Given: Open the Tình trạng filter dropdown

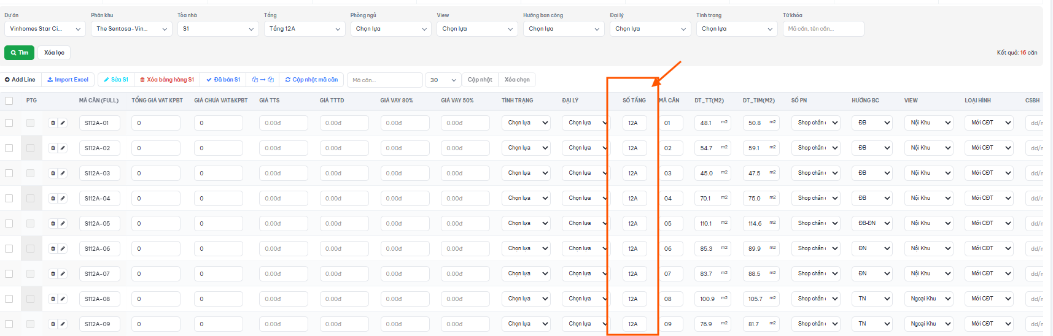Looking at the screenshot, I should tap(737, 29).
